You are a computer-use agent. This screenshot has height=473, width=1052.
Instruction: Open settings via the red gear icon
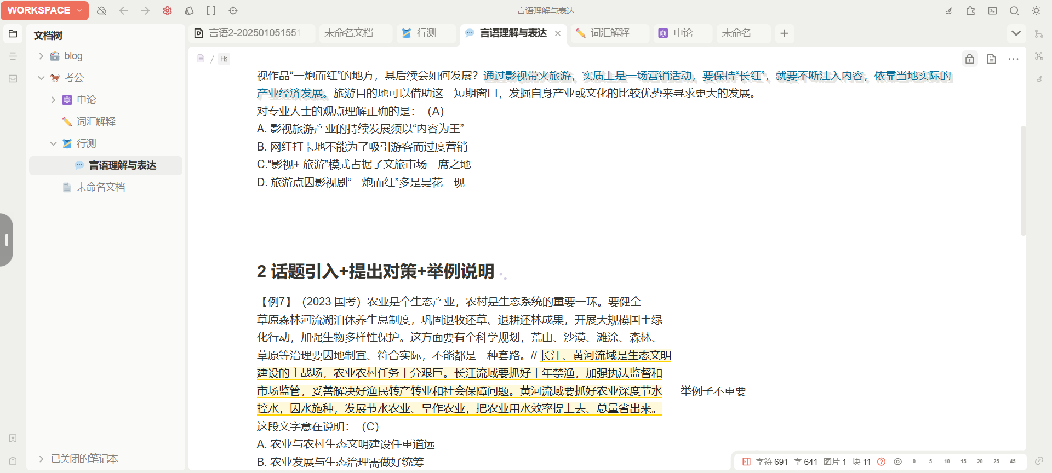(x=167, y=10)
